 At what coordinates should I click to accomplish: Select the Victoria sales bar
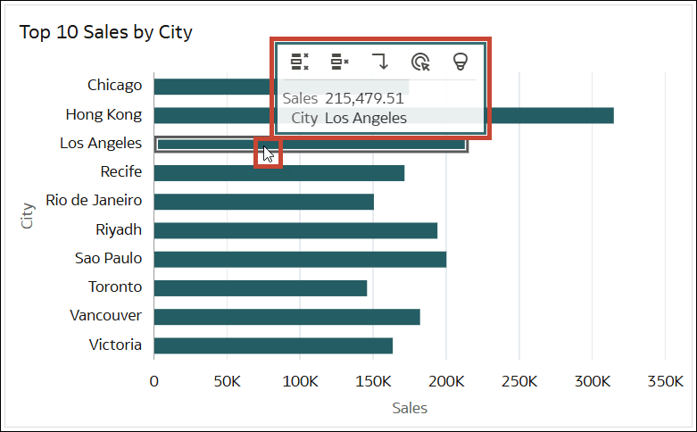tap(273, 345)
